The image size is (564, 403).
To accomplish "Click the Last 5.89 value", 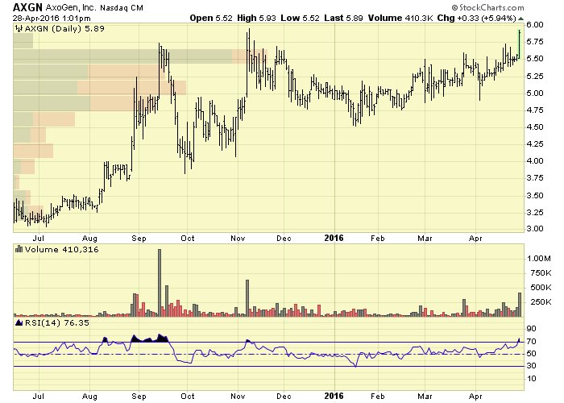I will pos(343,18).
